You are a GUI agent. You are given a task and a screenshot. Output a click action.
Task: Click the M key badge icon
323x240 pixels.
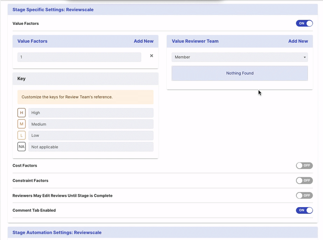tap(22, 124)
